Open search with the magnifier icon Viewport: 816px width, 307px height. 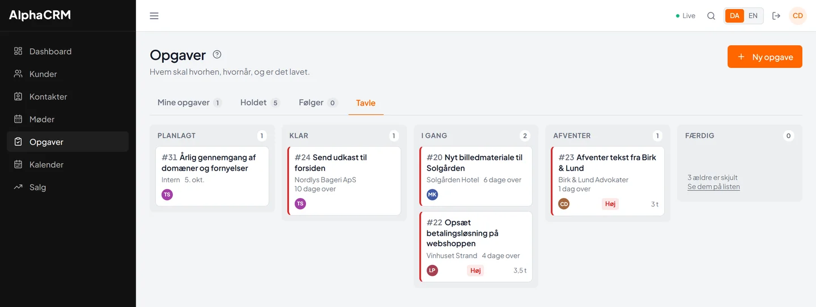pos(711,16)
